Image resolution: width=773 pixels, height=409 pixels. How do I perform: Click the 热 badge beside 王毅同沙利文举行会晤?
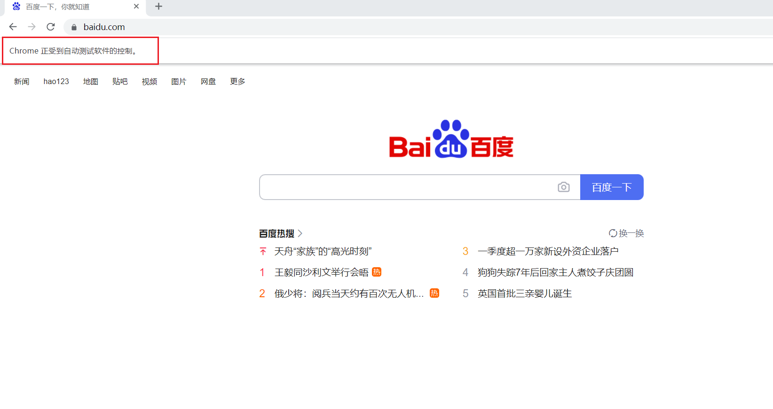[377, 272]
